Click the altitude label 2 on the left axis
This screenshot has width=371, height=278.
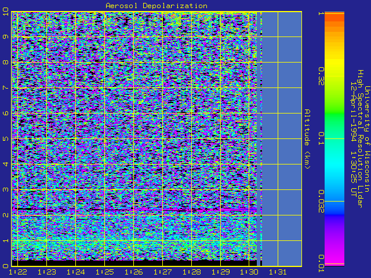6,215
